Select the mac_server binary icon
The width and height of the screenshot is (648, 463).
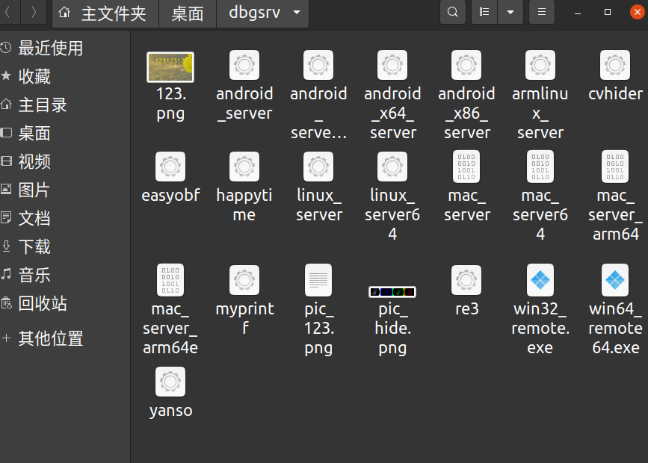[x=466, y=167]
